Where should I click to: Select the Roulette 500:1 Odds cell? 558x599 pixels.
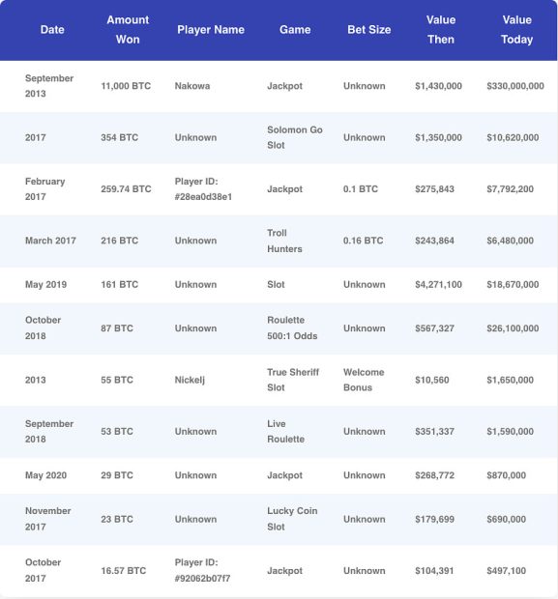tap(292, 328)
